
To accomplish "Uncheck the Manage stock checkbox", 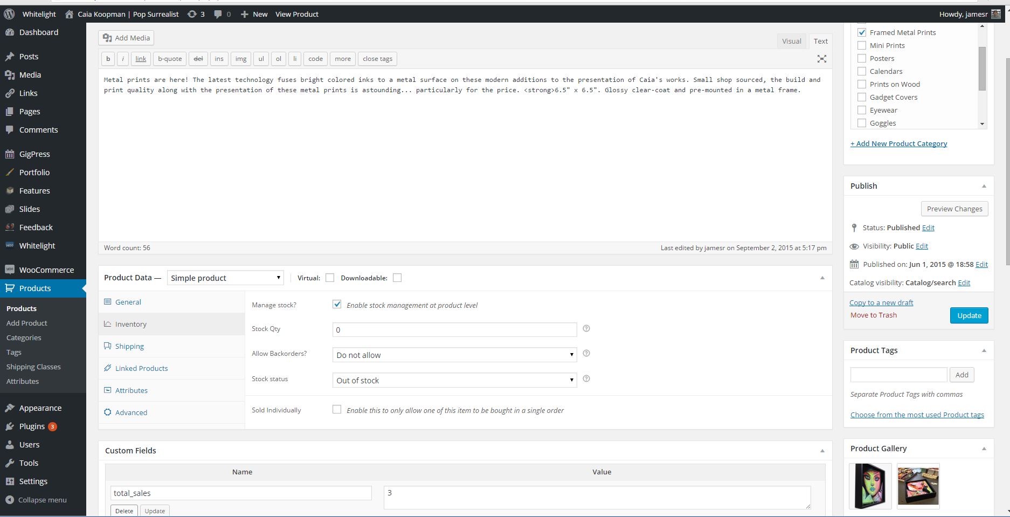I will (337, 304).
